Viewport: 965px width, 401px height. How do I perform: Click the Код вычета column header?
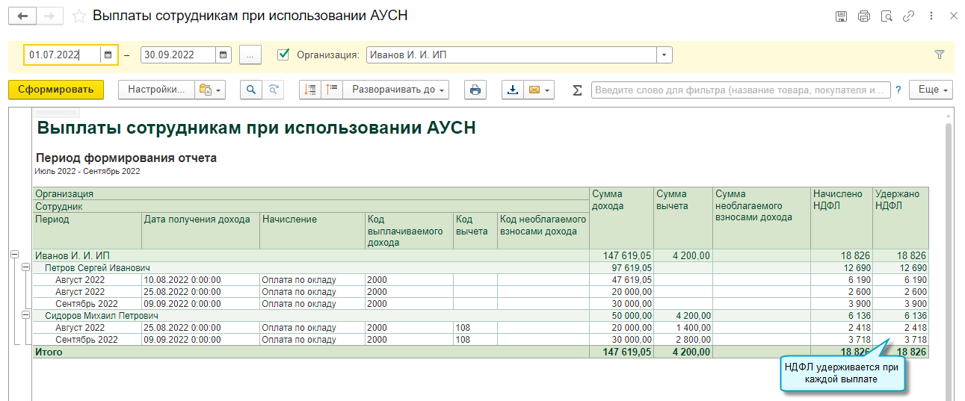(x=475, y=231)
